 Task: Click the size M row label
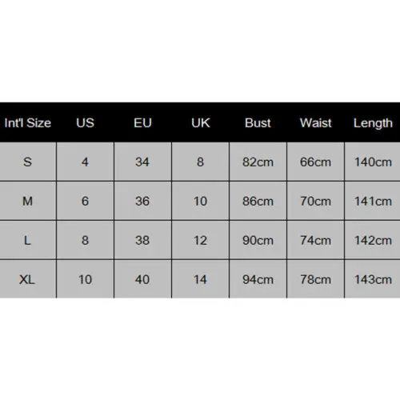(28, 201)
